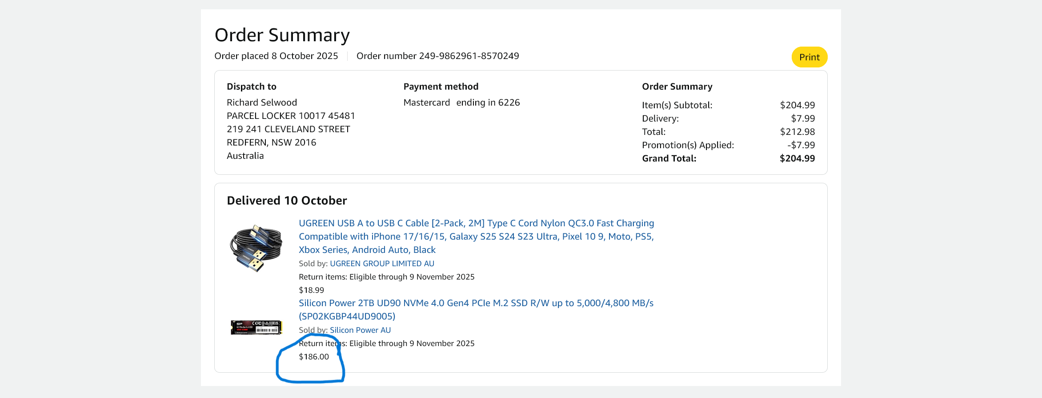Click the Item(s) Subtotal label
The height and width of the screenshot is (398, 1042).
click(x=677, y=105)
